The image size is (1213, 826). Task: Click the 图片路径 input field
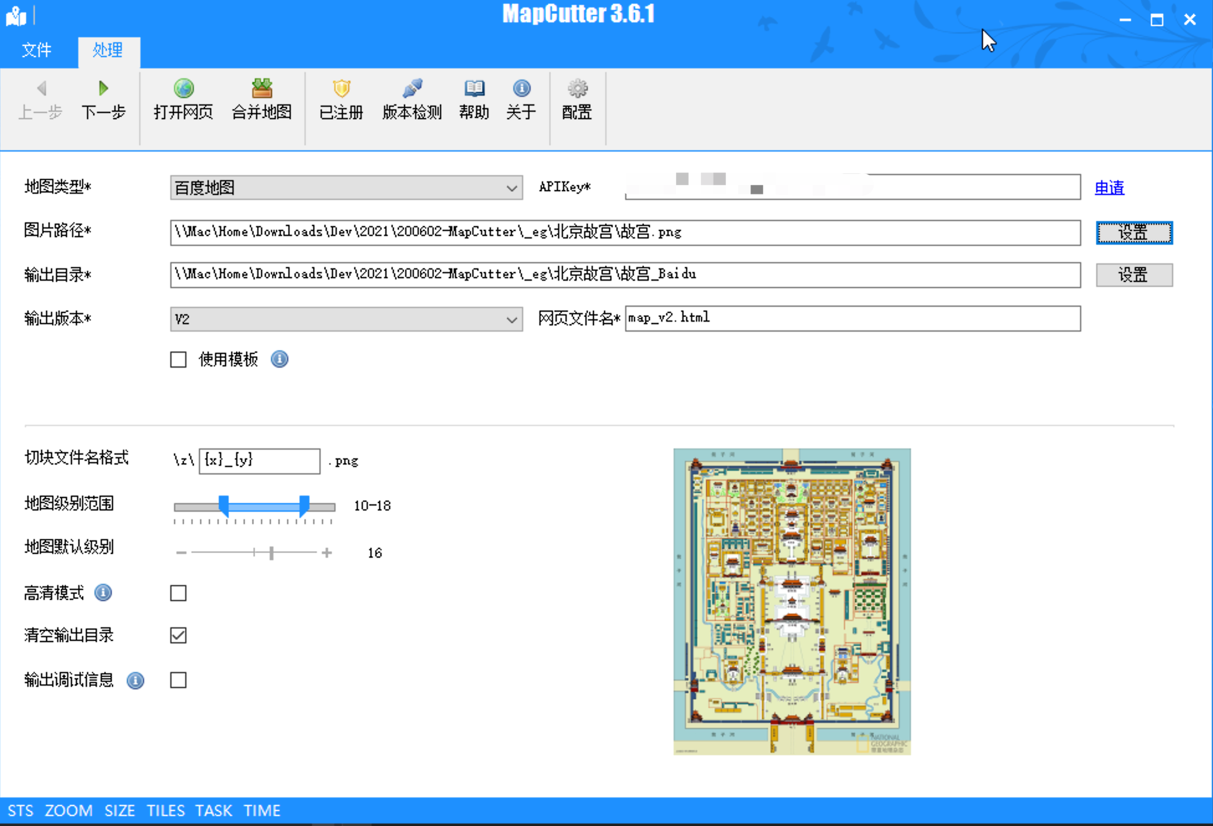(625, 232)
